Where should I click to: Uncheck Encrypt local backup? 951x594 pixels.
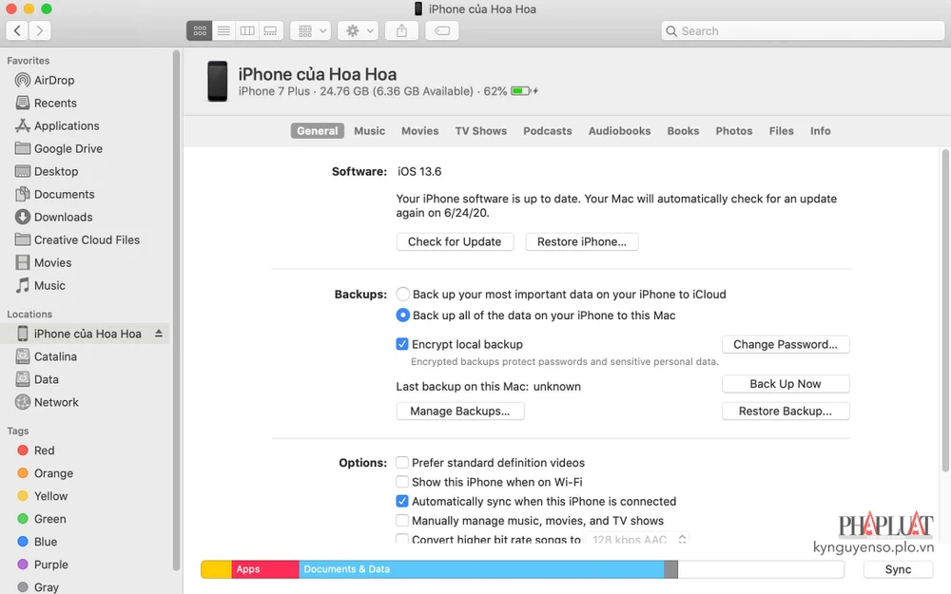point(403,344)
